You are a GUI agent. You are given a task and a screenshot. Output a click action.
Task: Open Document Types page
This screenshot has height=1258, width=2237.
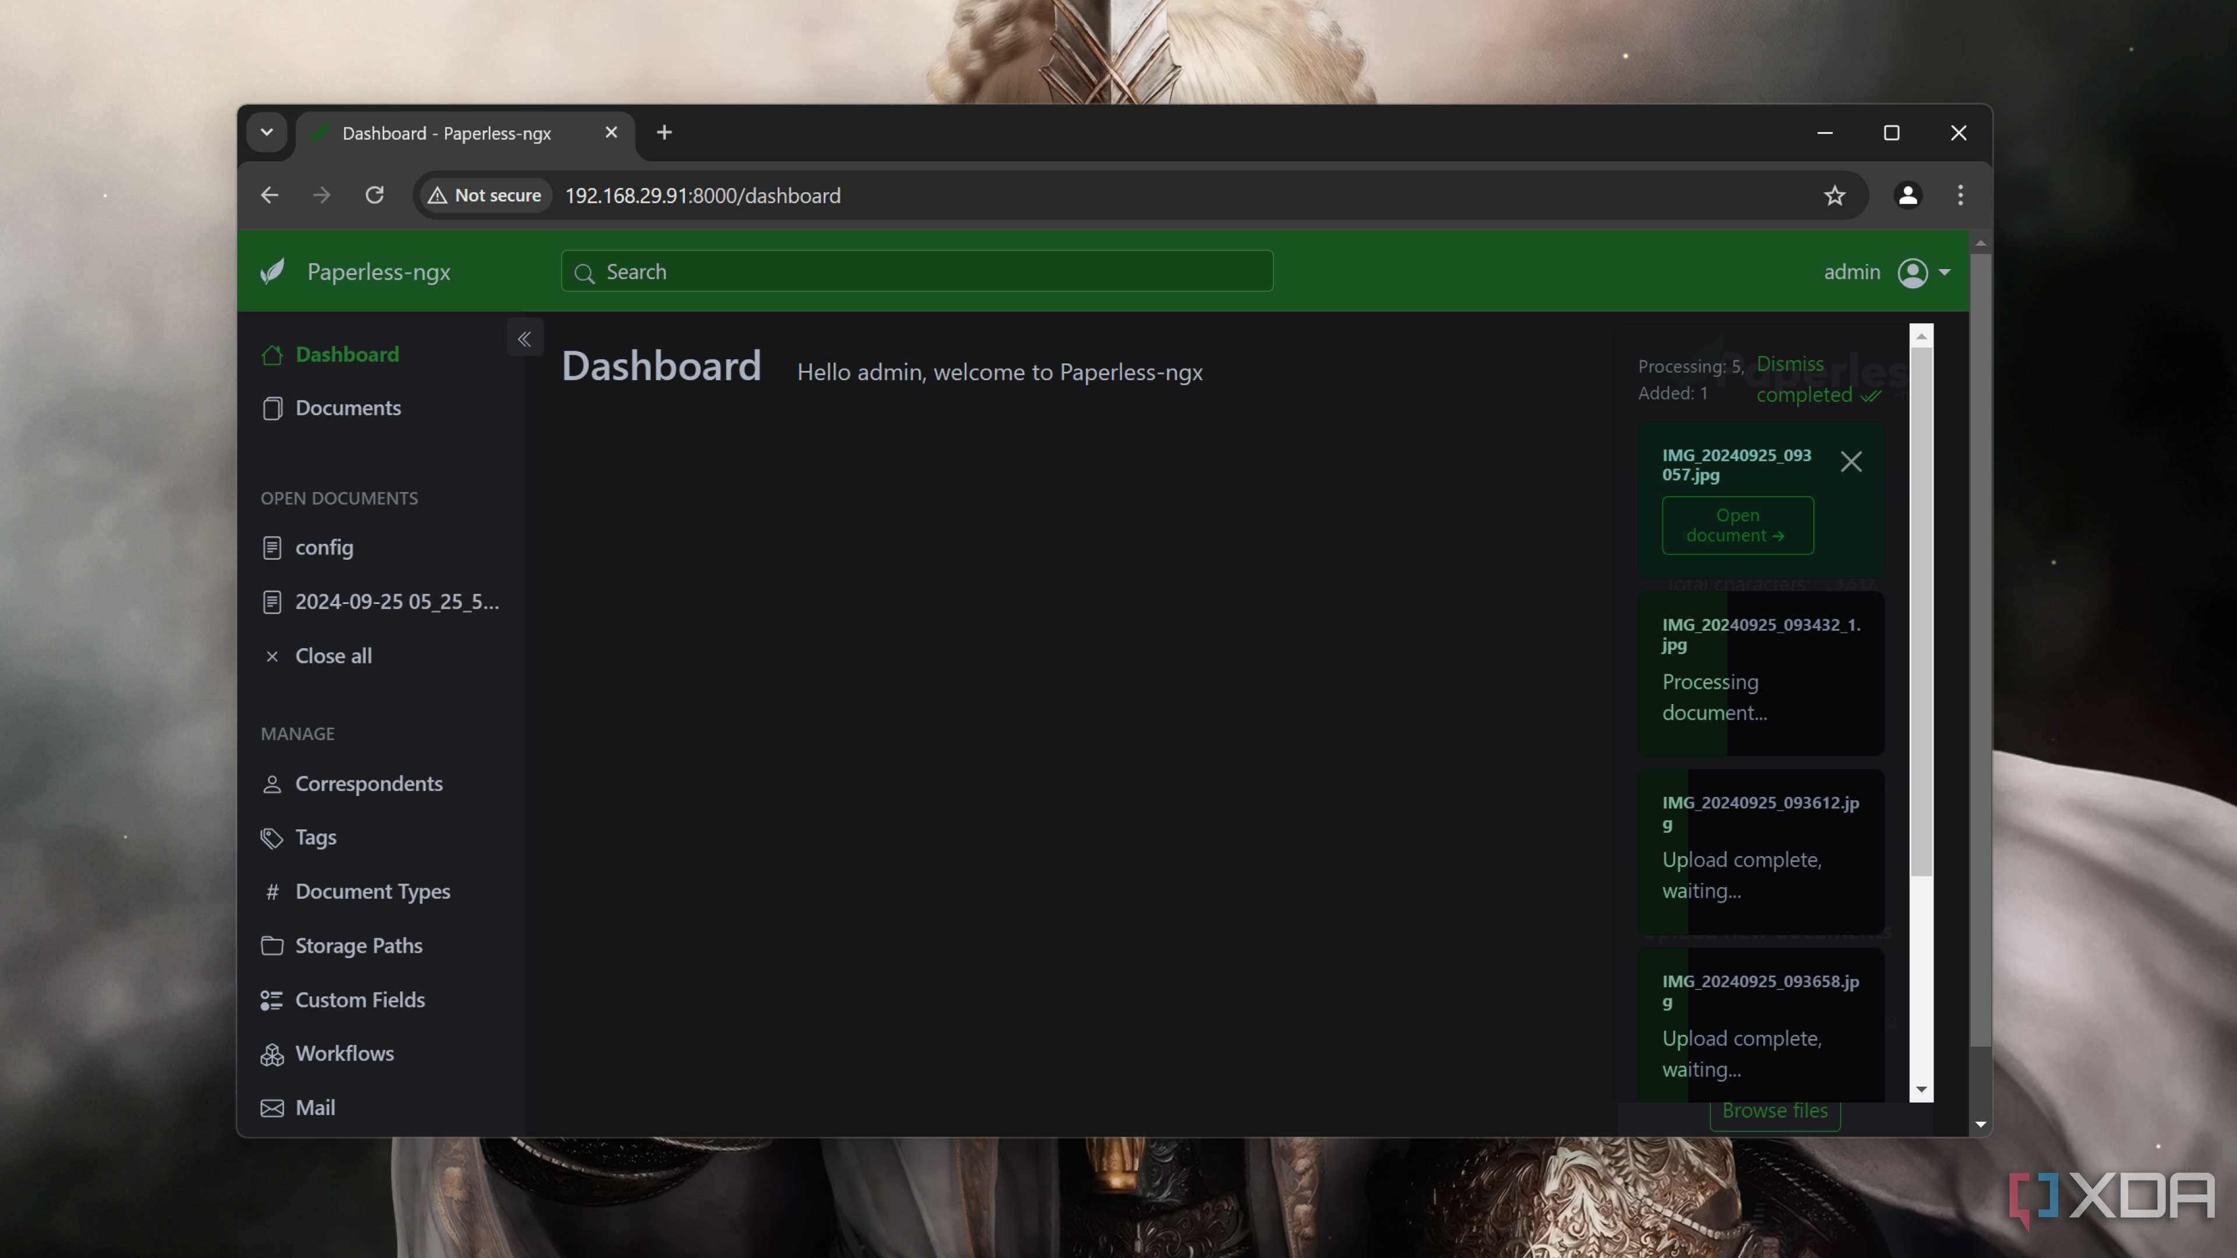[x=356, y=892]
